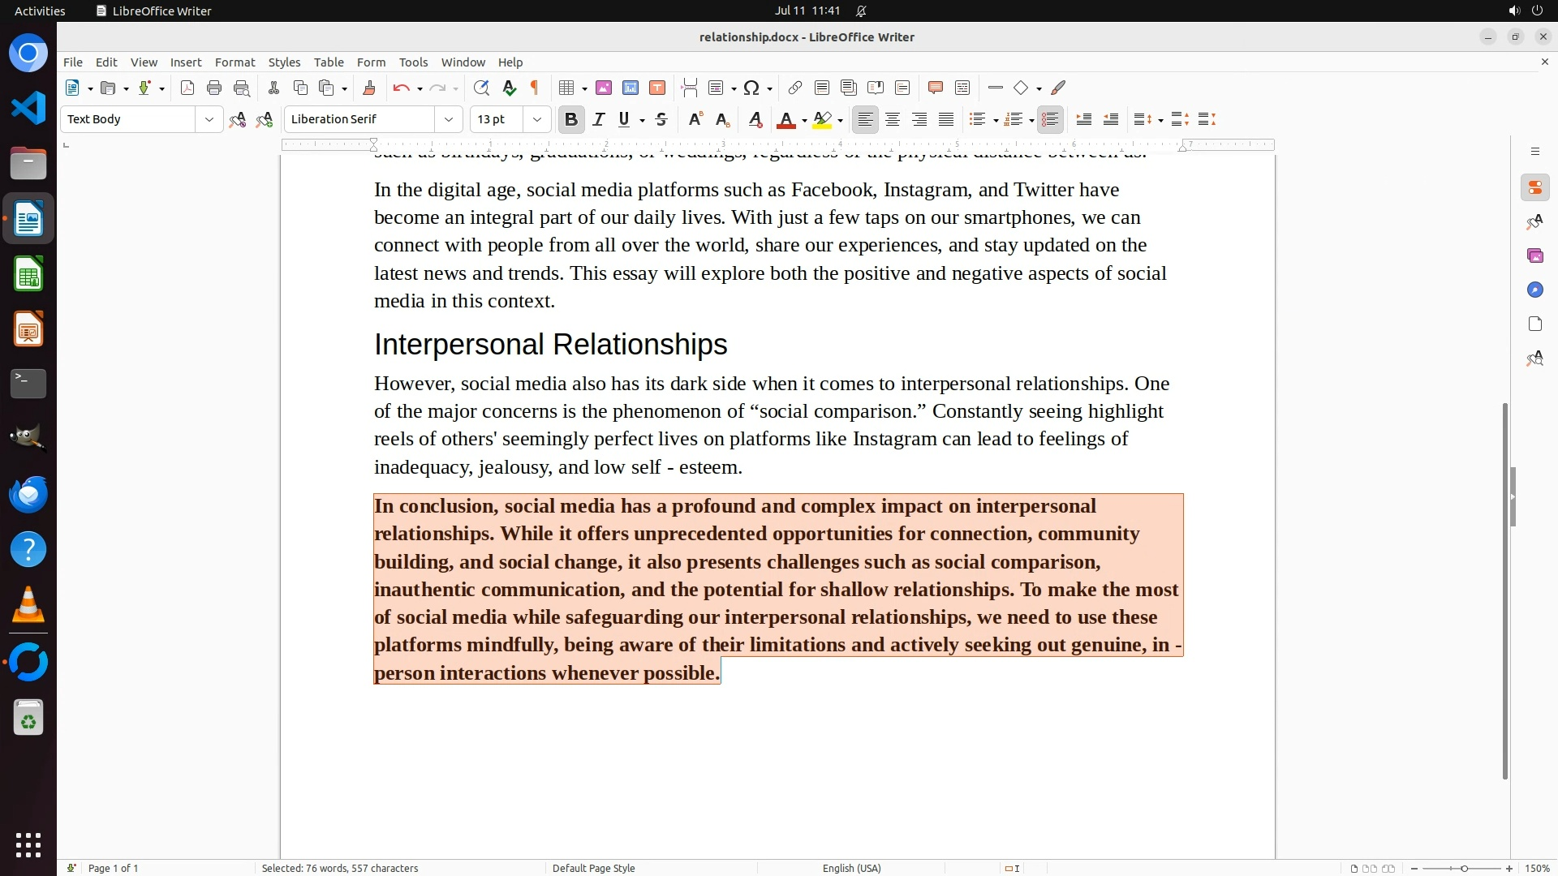Expand the Paragraph Style dropdown
This screenshot has height=876, width=1558.
tap(209, 120)
